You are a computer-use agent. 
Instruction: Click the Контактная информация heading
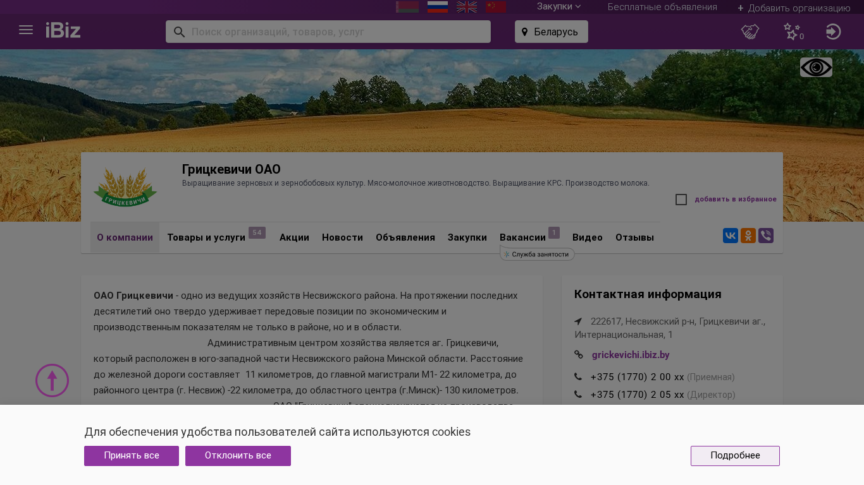[x=648, y=294]
